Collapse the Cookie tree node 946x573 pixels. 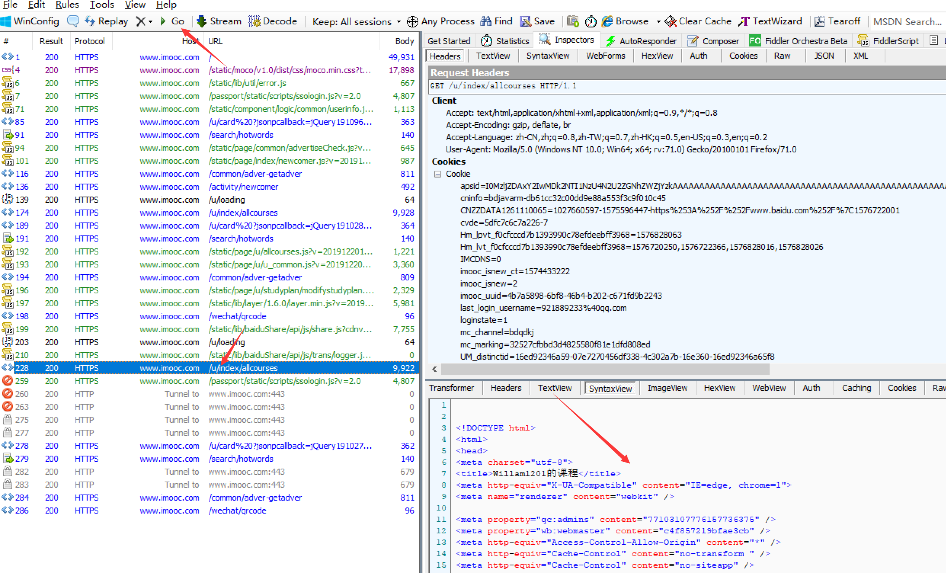pos(437,174)
